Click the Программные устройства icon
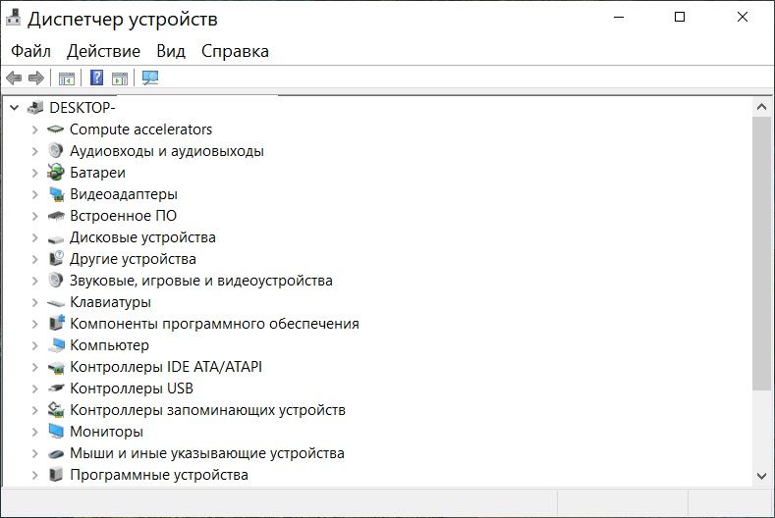The width and height of the screenshot is (775, 518). click(56, 475)
